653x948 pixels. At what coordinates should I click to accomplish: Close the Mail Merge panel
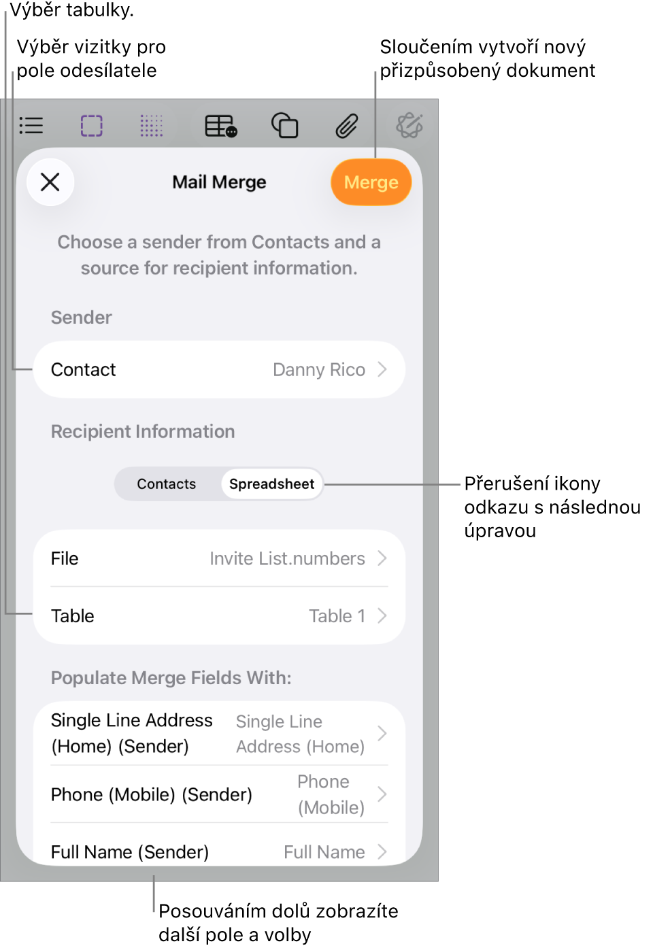pos(50,182)
